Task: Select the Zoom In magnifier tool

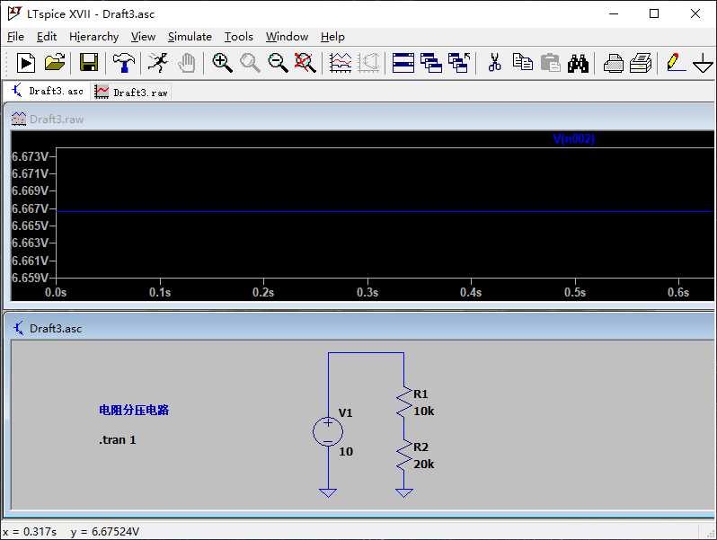Action: (222, 62)
